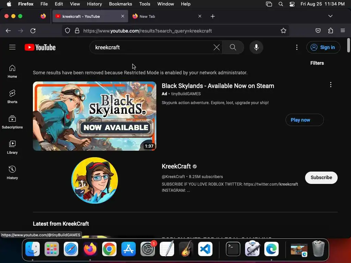Close the New Tab tab
The image size is (351, 263).
(x=200, y=16)
